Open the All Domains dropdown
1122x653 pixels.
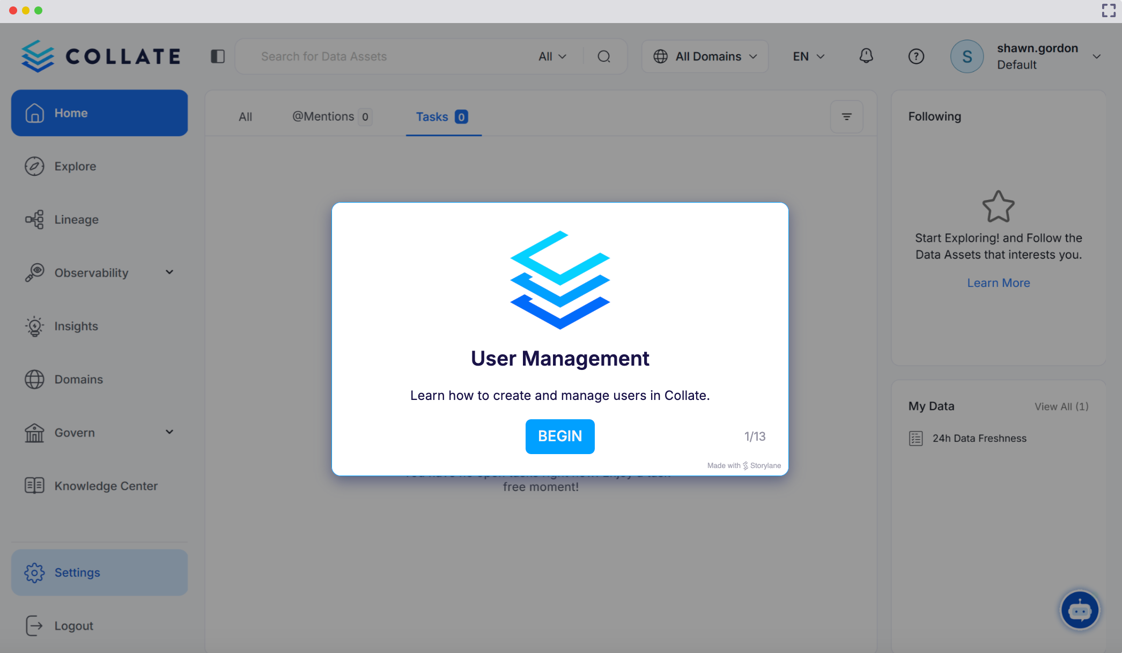704,56
